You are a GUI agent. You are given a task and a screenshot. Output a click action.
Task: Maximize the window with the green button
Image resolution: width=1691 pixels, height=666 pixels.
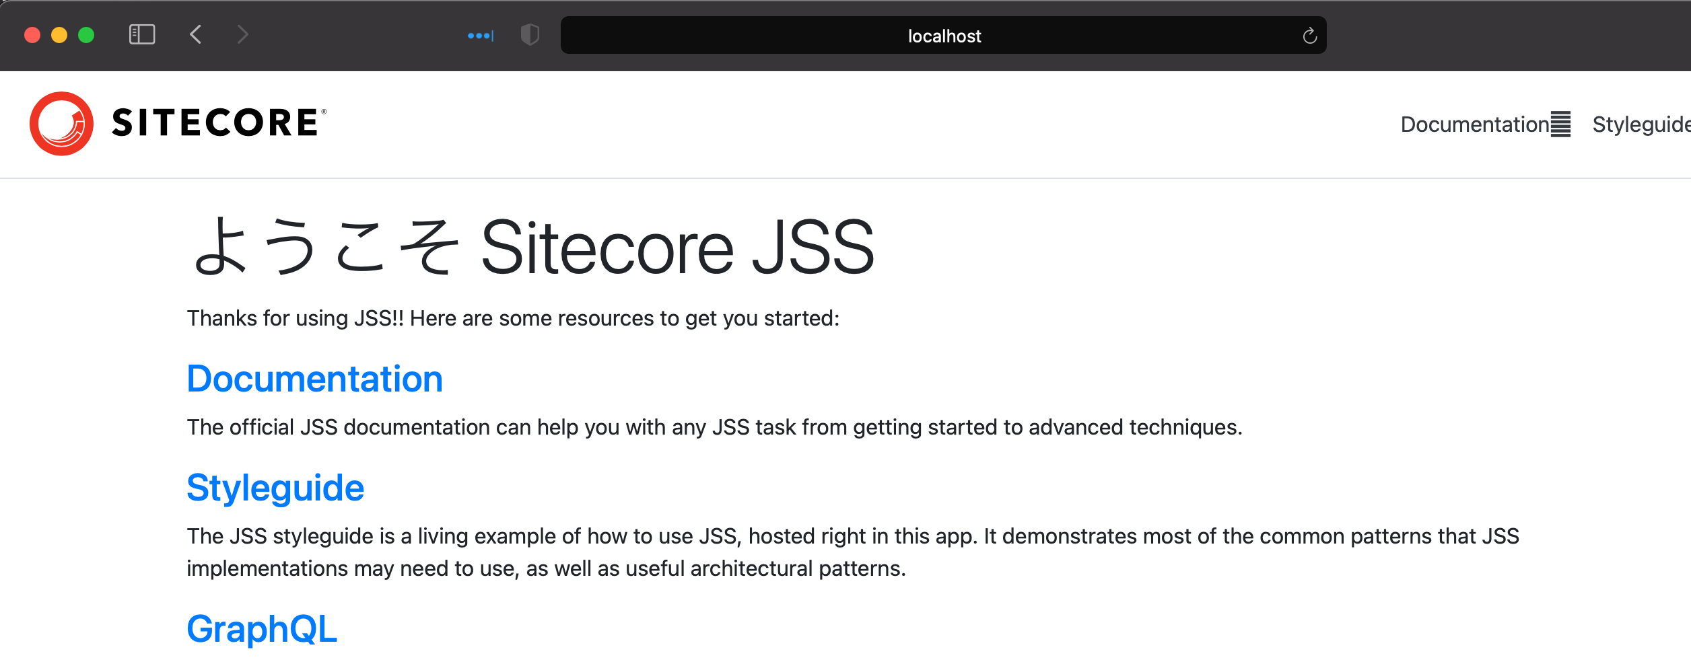click(x=86, y=35)
